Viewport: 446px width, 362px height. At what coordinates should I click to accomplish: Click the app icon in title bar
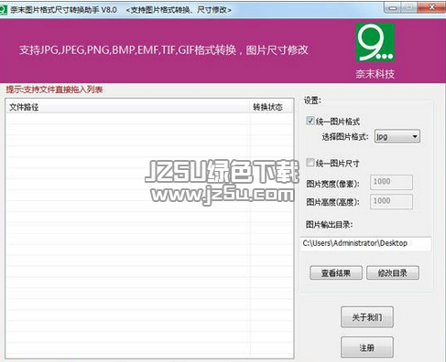tap(4, 10)
